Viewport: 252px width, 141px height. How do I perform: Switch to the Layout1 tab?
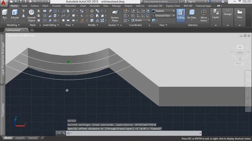[20, 137]
